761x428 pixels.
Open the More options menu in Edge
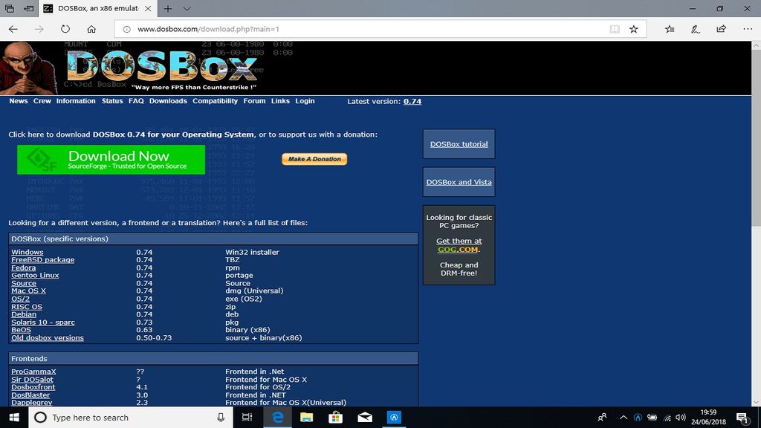pos(747,29)
